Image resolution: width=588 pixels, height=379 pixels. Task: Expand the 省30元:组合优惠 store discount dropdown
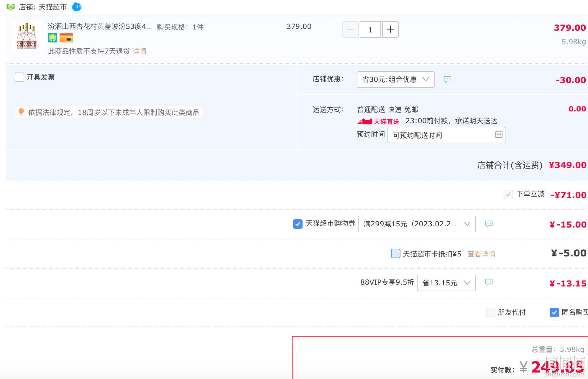tap(395, 80)
